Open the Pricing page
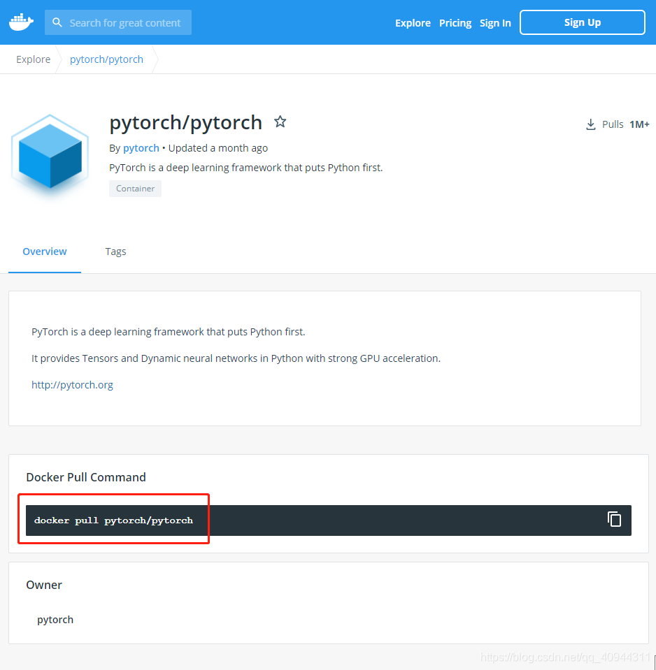Screen dimensions: 656x670 pyautogui.click(x=455, y=22)
